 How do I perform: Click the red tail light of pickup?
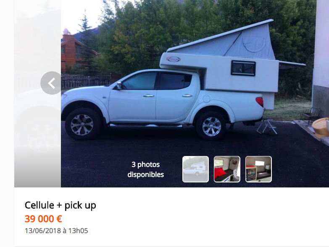pos(260,102)
